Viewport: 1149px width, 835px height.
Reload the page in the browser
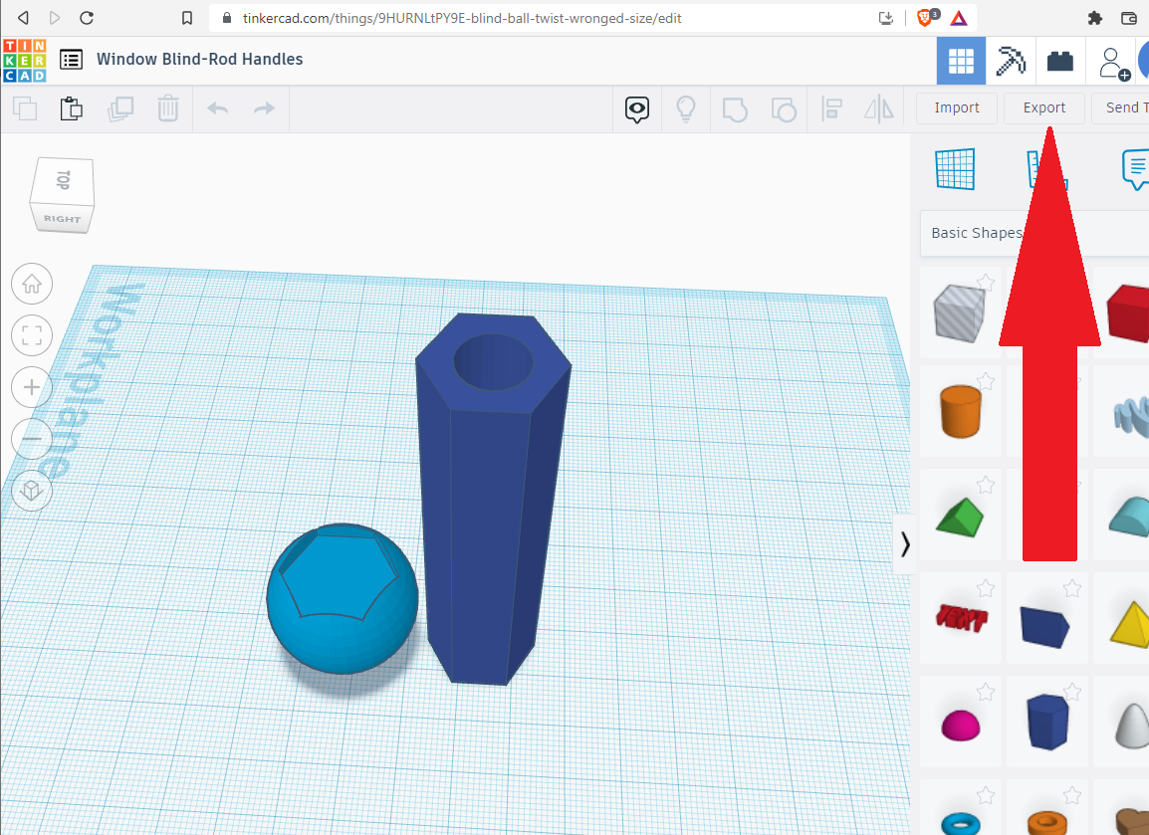(x=87, y=18)
